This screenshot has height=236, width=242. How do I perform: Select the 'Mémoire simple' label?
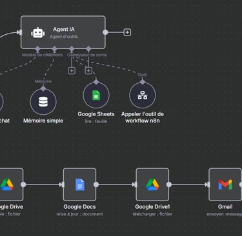tap(43, 121)
